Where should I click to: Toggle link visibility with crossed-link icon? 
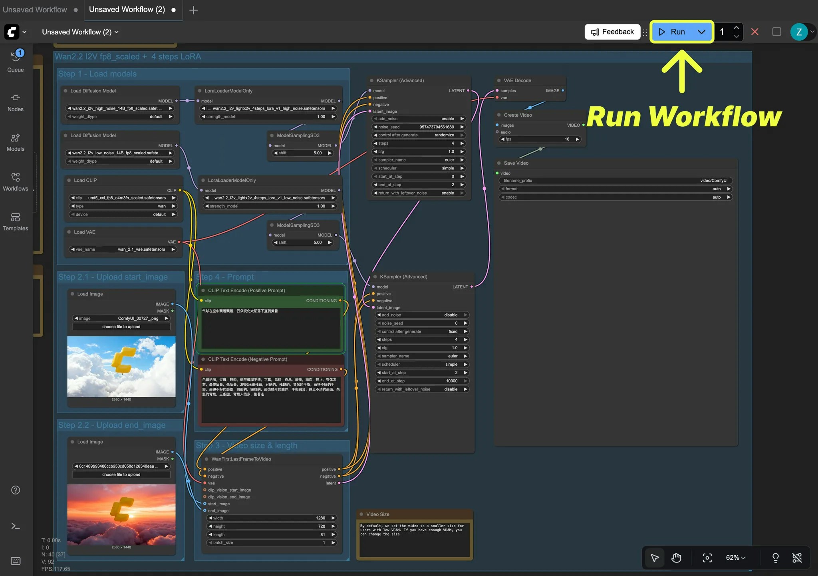tap(797, 558)
